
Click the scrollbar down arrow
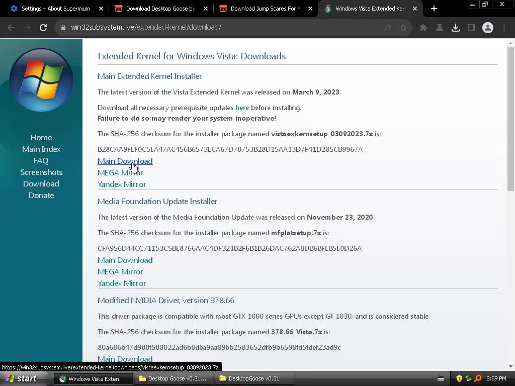tap(510, 366)
